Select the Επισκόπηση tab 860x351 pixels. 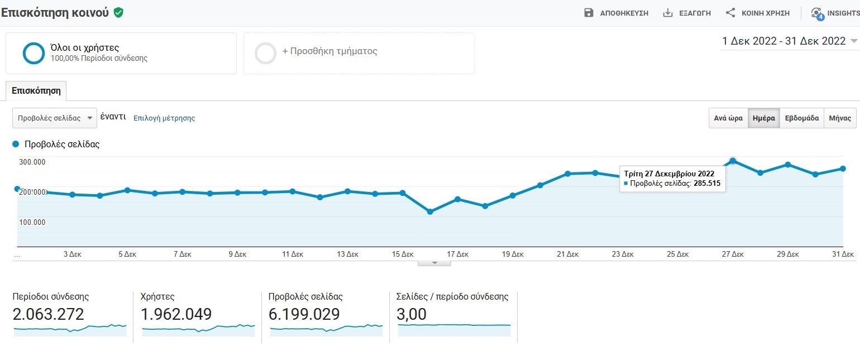(x=36, y=91)
